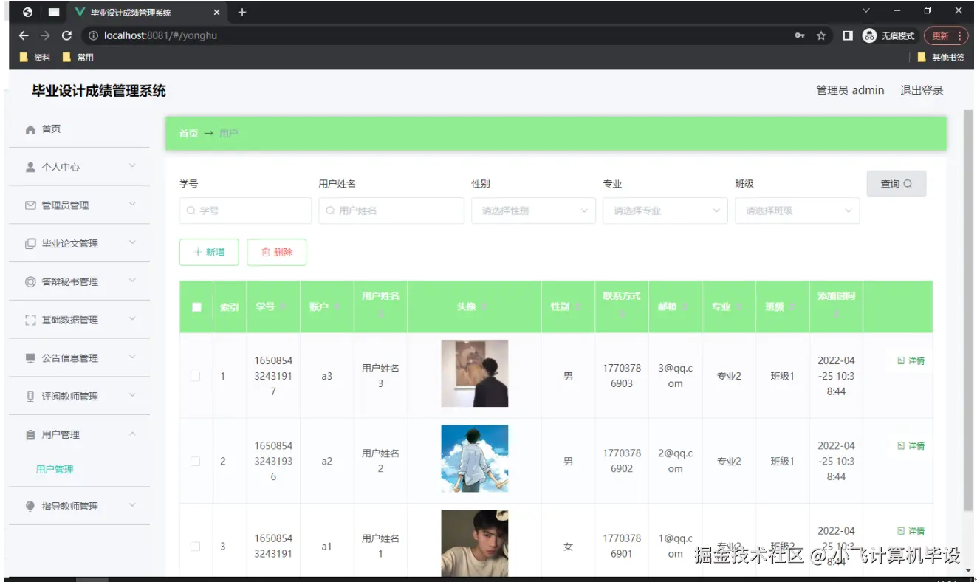The height and width of the screenshot is (582, 977).
Task: Tick the checkbox beside 用户姓名2
Action: click(196, 460)
